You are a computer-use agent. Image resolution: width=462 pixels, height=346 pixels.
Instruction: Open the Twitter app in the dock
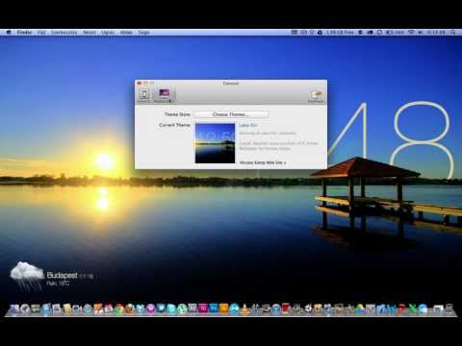pos(161,309)
